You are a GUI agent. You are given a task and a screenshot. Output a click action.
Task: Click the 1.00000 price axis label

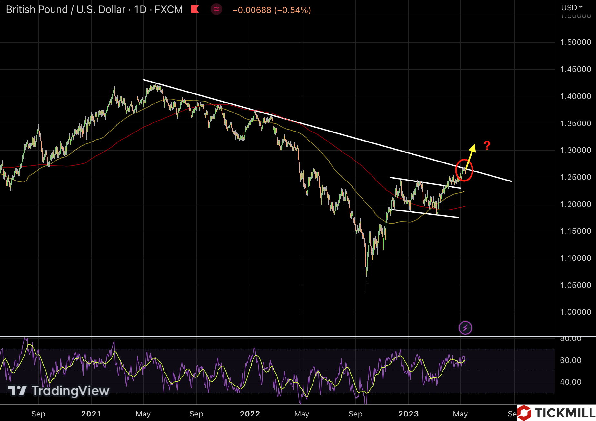[575, 312]
